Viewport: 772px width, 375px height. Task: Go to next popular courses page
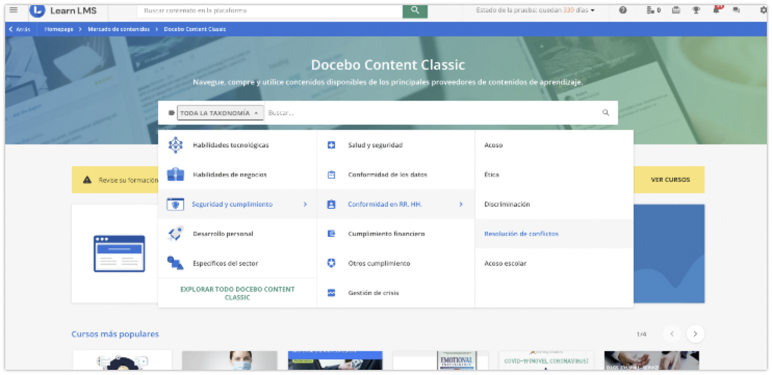click(696, 334)
